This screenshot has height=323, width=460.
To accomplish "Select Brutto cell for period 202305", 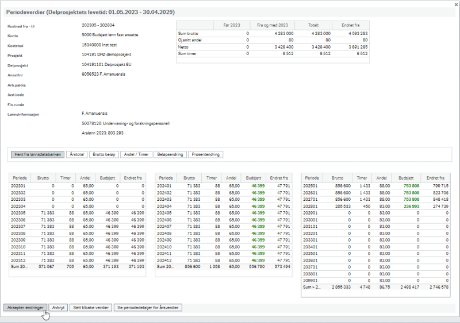I will click(x=43, y=213).
